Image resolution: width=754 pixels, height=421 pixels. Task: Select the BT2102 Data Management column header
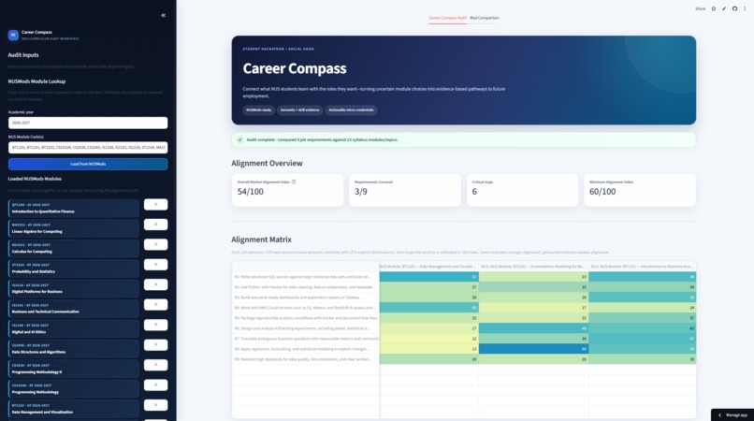[429, 266]
